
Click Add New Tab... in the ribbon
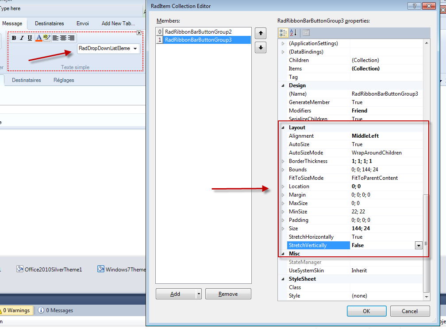click(118, 23)
